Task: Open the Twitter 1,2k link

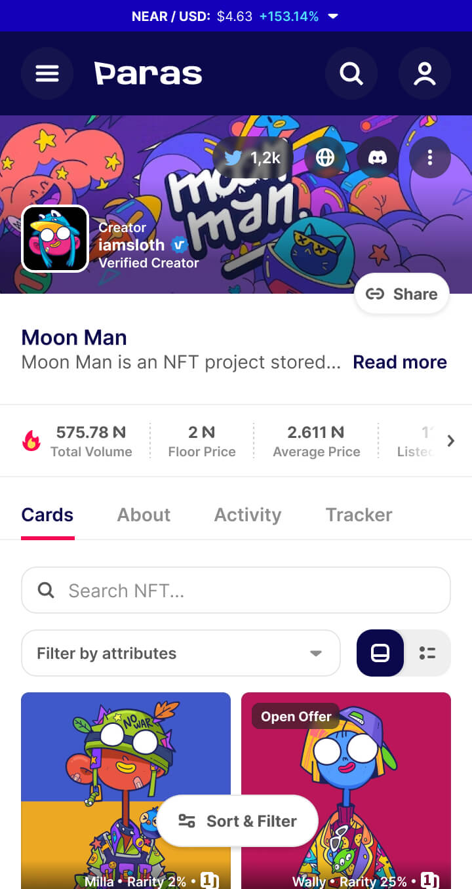Action: pos(252,157)
